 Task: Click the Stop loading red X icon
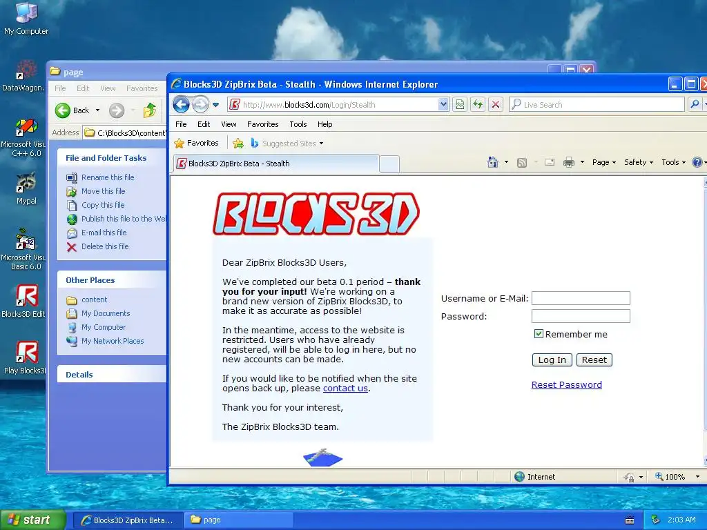pos(496,105)
